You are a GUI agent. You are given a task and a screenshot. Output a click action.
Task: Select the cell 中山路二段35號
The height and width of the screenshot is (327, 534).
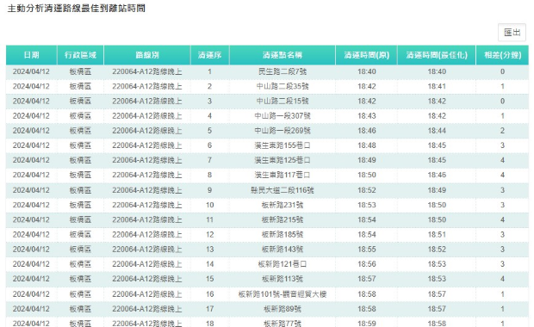coord(283,86)
